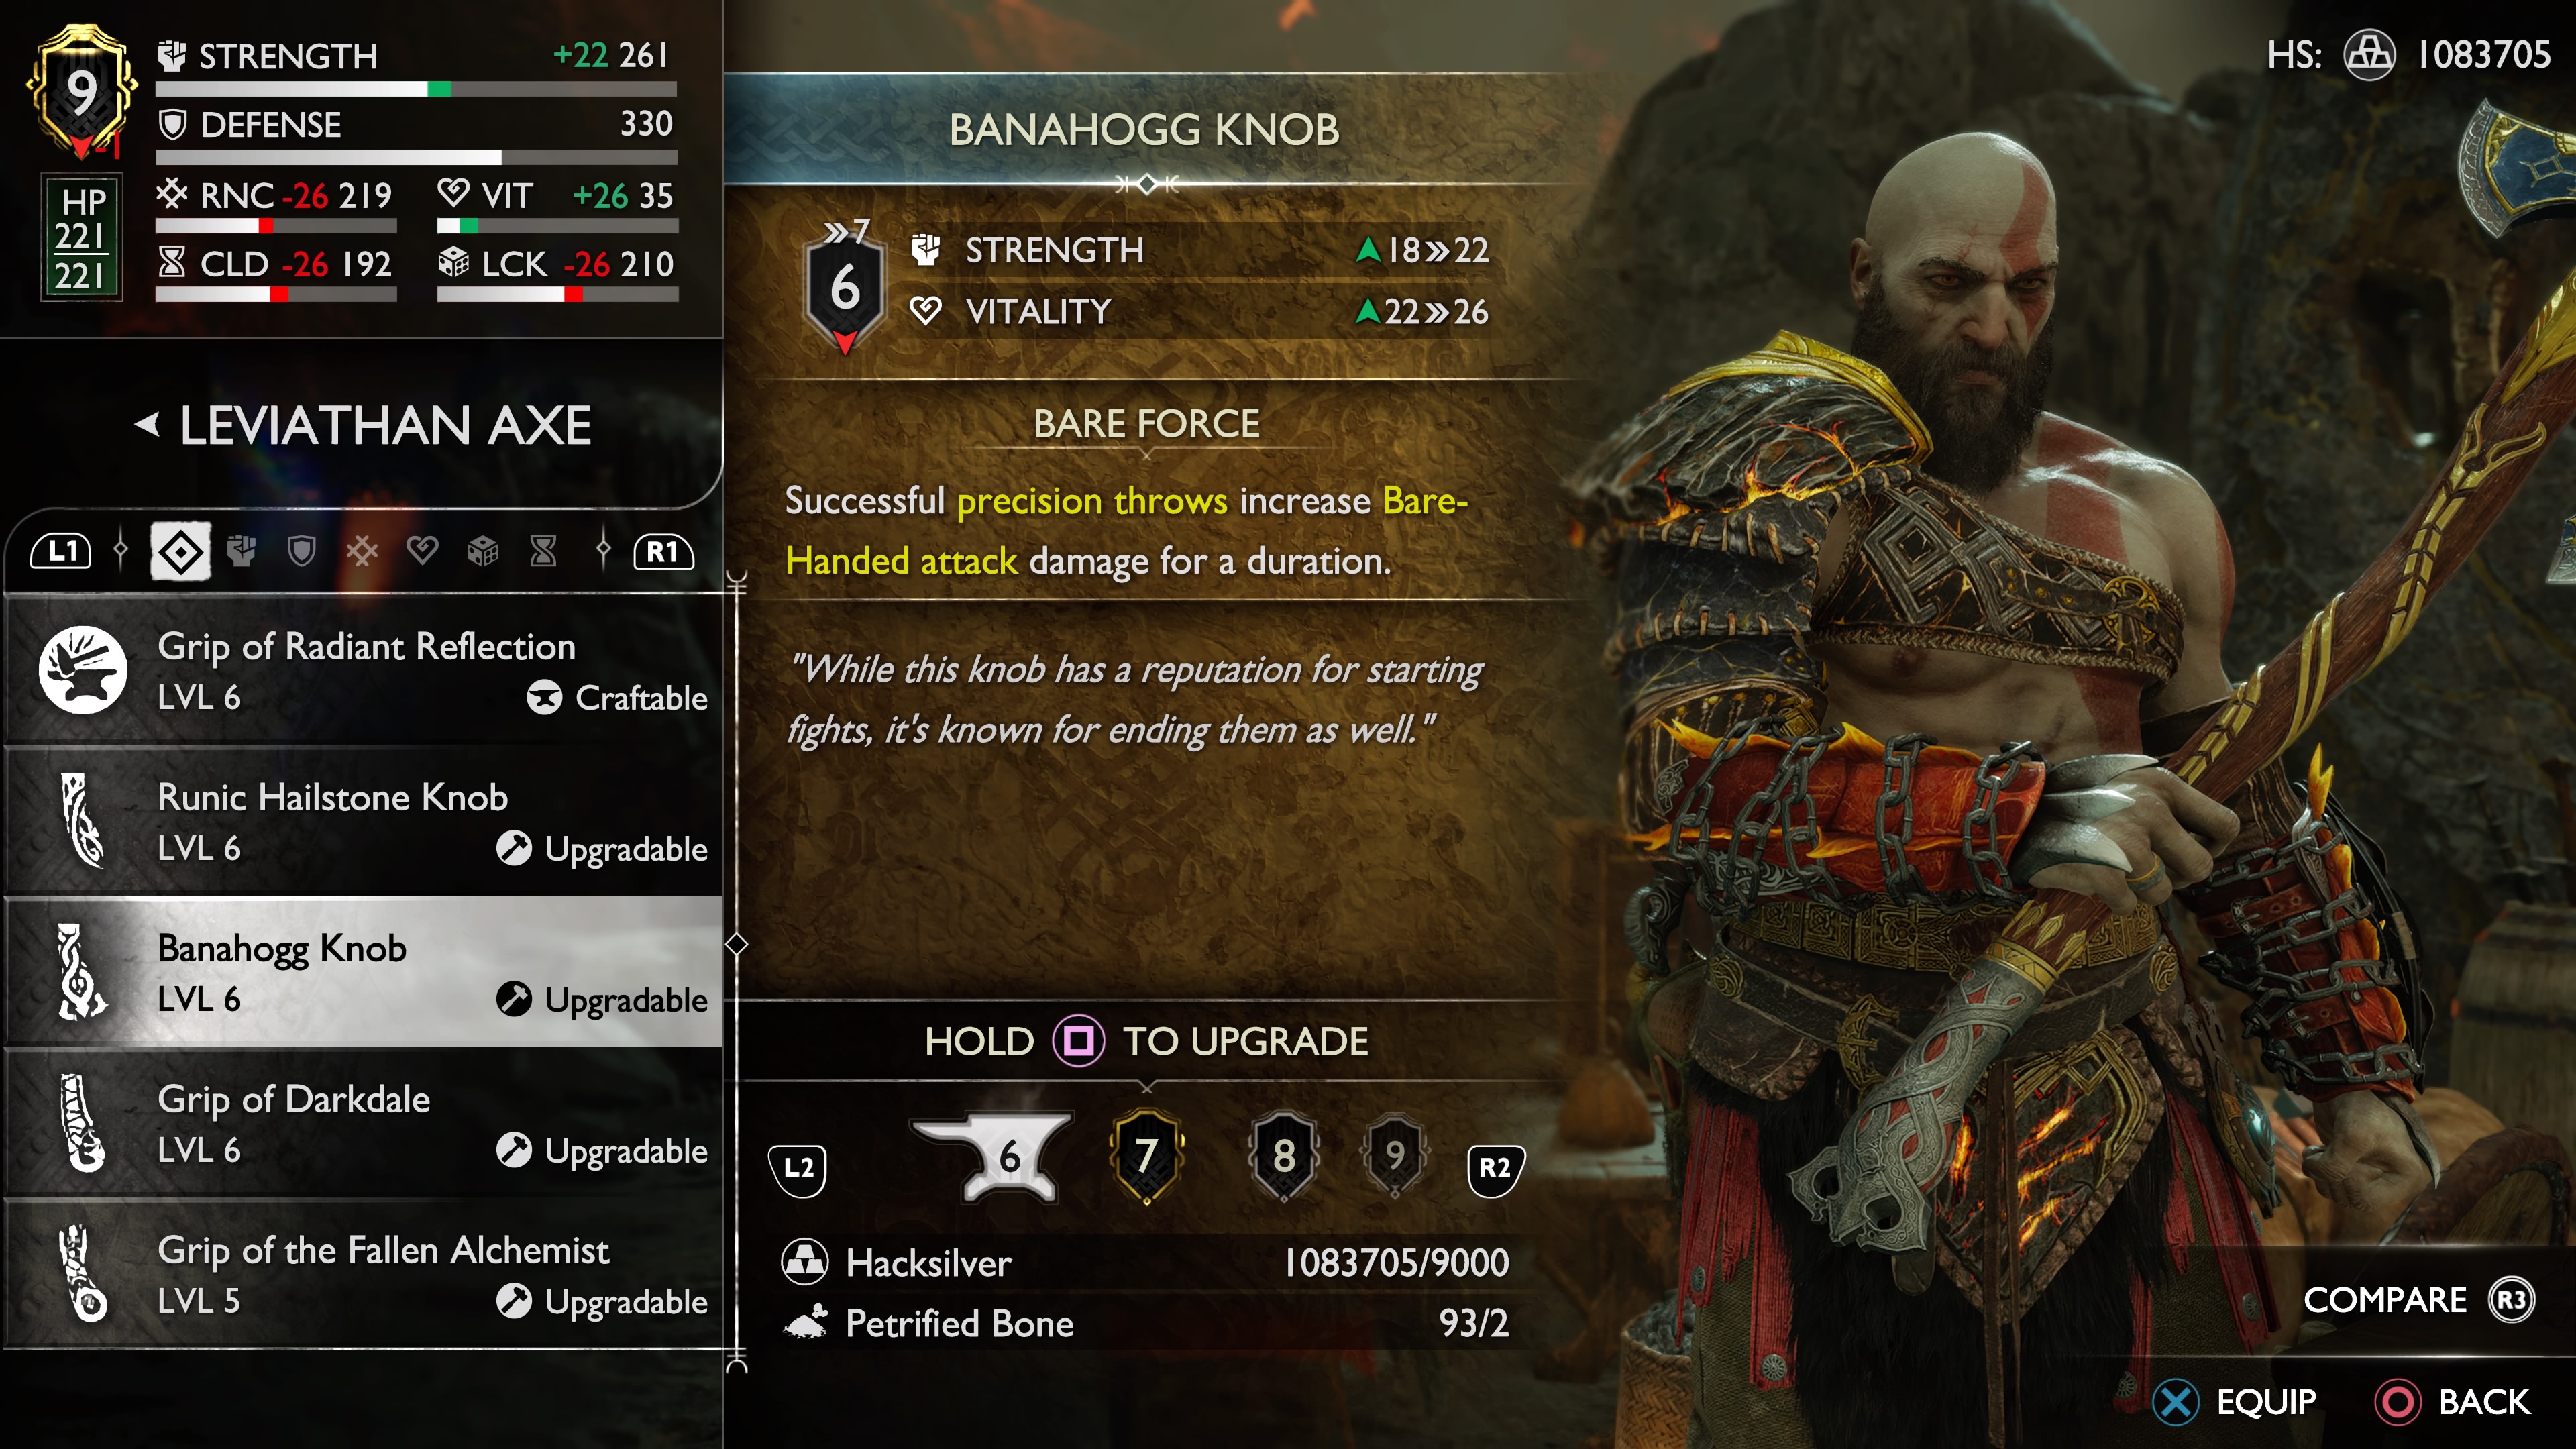This screenshot has width=2576, height=1449.
Task: Filter attachments by runic snowflake icon
Action: point(362,551)
